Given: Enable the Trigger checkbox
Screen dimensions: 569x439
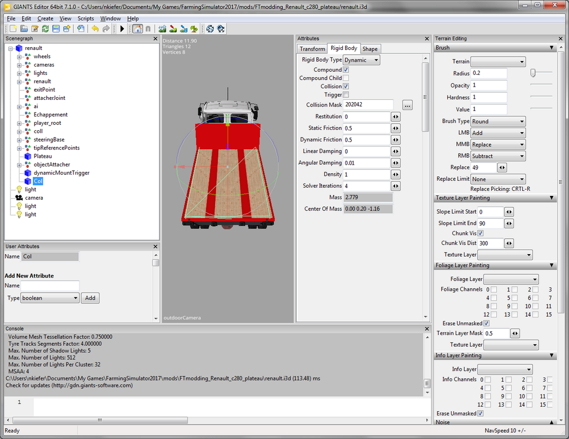Looking at the screenshot, I should 346,94.
